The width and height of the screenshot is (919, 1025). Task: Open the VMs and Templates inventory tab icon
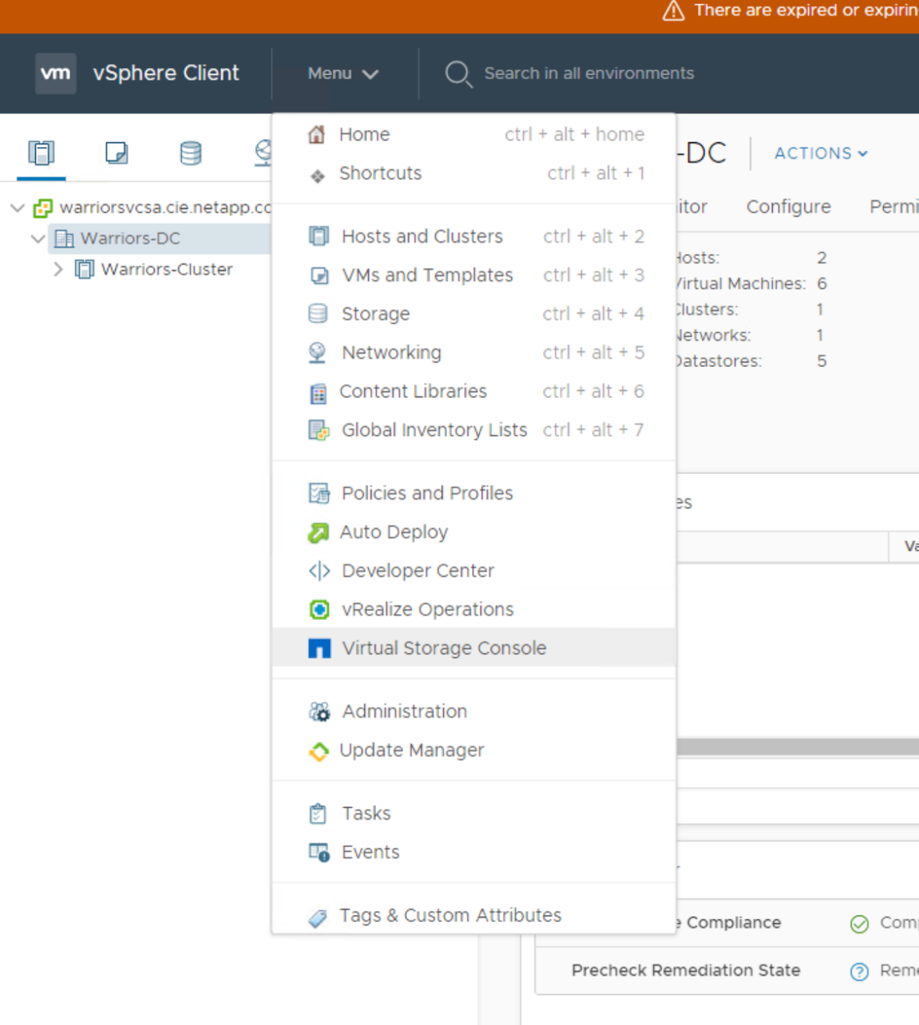click(116, 153)
